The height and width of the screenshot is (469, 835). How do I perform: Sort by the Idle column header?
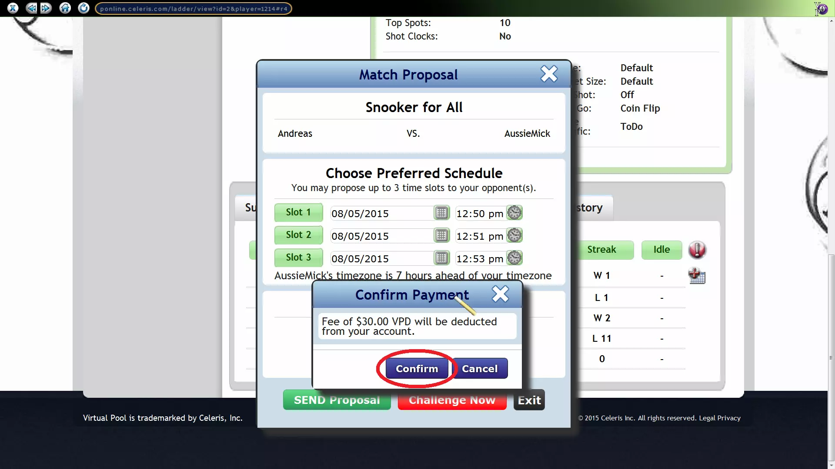click(661, 250)
